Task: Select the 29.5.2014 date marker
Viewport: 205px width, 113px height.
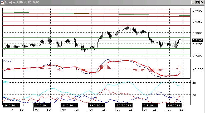Action: (96, 105)
